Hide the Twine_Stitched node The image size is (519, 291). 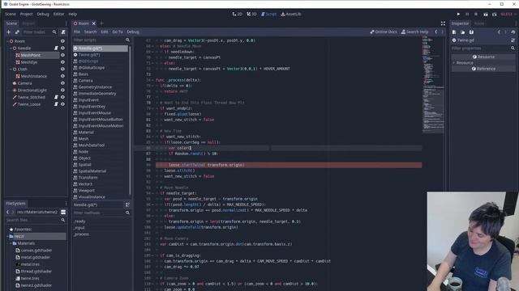point(62,97)
